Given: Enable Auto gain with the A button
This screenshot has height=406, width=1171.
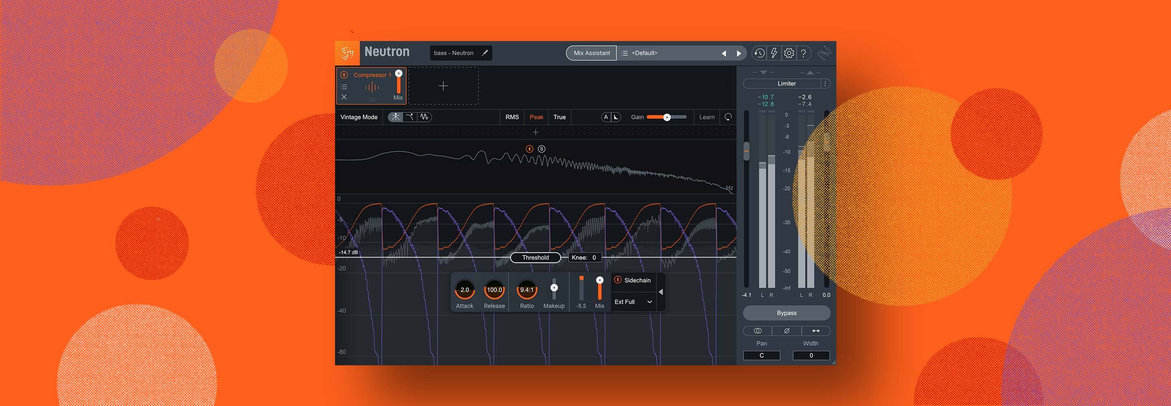Looking at the screenshot, I should (x=605, y=117).
